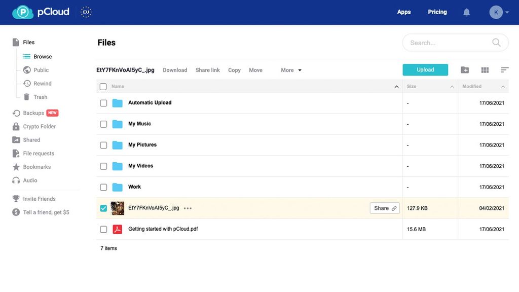This screenshot has width=519, height=292.
Task: View your Audio files
Action: pyautogui.click(x=29, y=180)
